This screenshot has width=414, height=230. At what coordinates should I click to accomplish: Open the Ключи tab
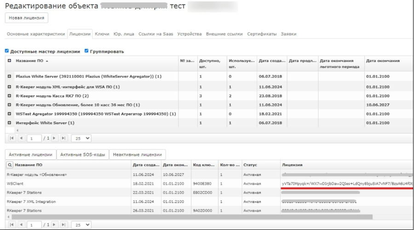tap(102, 34)
